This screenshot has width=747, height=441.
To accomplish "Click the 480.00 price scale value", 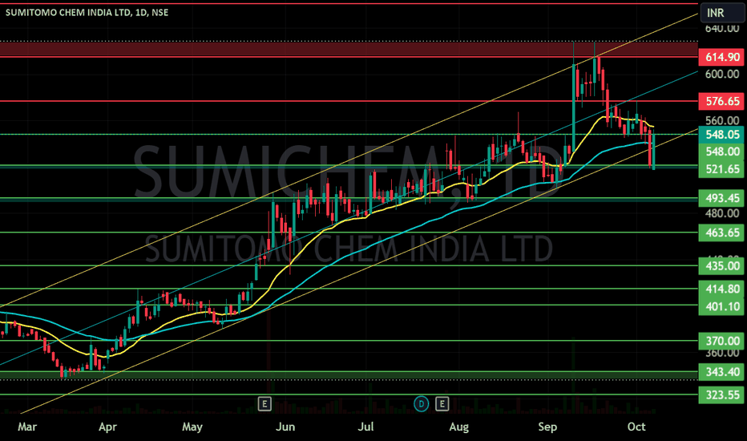I will click(722, 213).
